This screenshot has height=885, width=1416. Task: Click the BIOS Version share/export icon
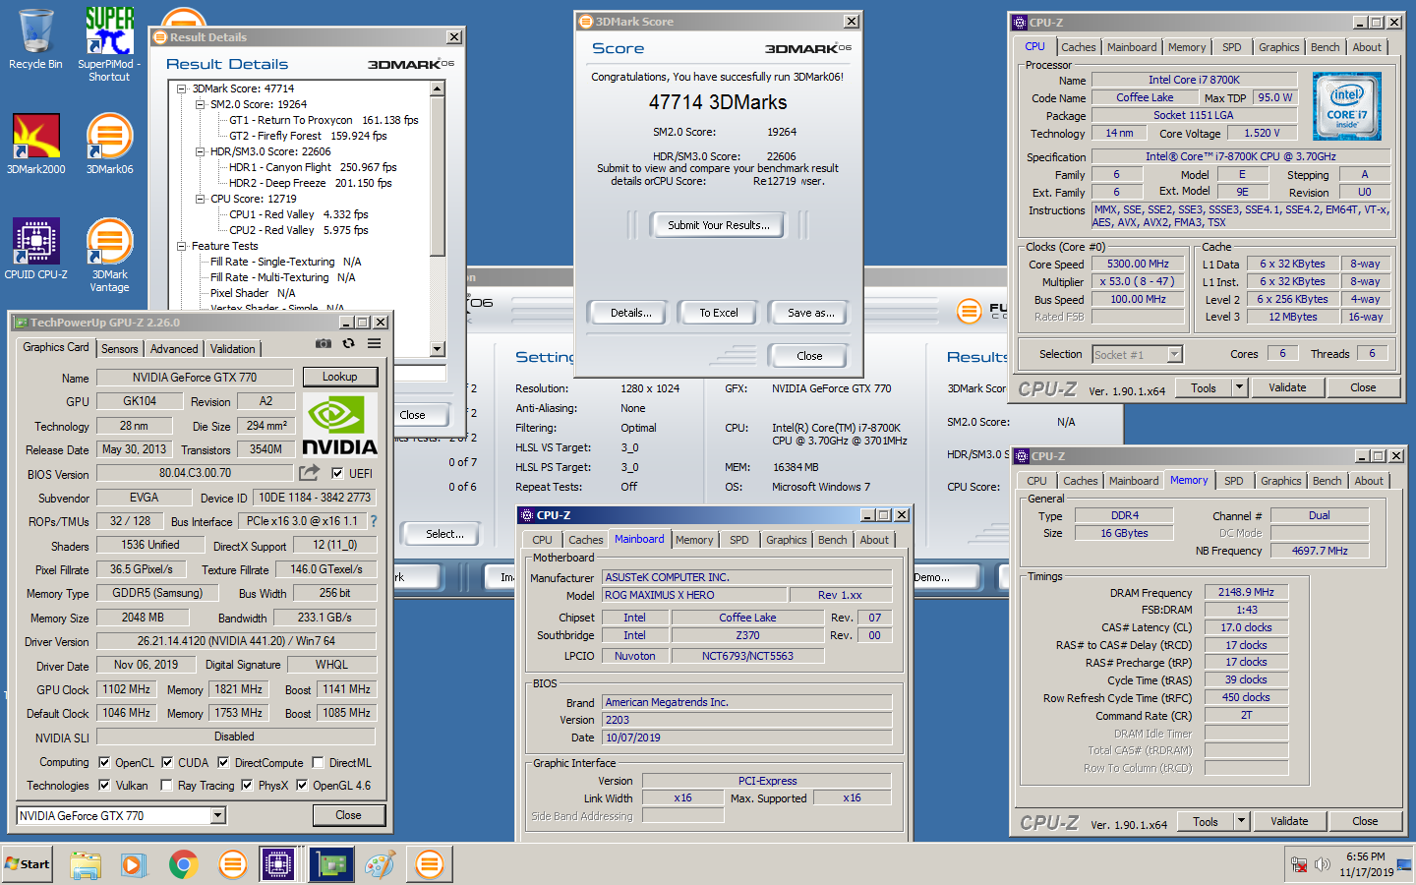tap(309, 473)
